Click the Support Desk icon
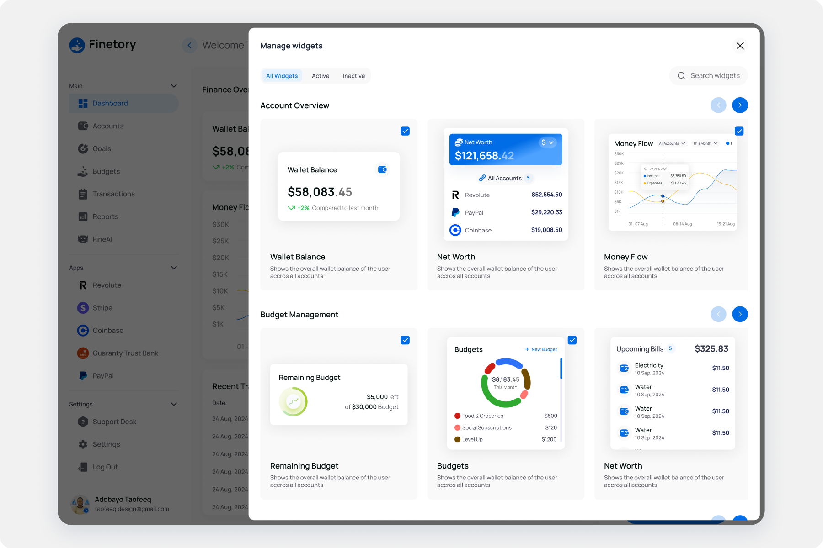 [x=83, y=422]
